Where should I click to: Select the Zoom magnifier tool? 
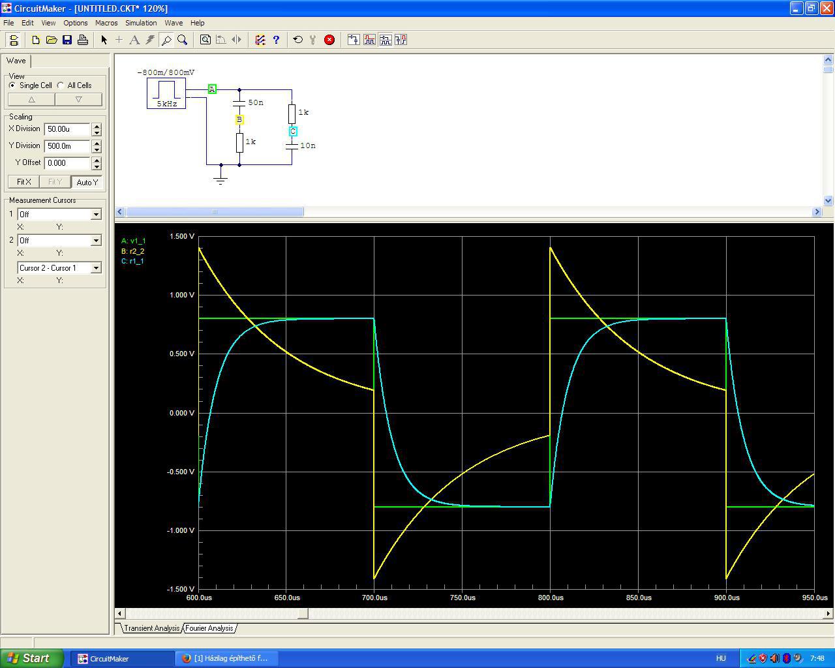[183, 40]
